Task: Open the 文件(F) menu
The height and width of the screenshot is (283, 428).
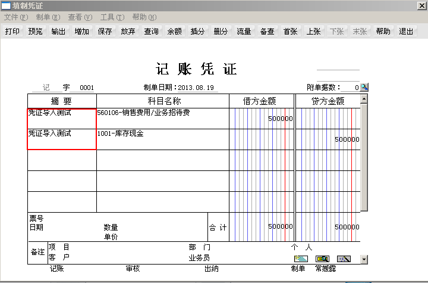Action: 16,17
